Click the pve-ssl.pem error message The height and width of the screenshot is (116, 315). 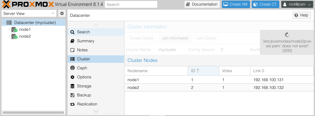tap(287, 46)
